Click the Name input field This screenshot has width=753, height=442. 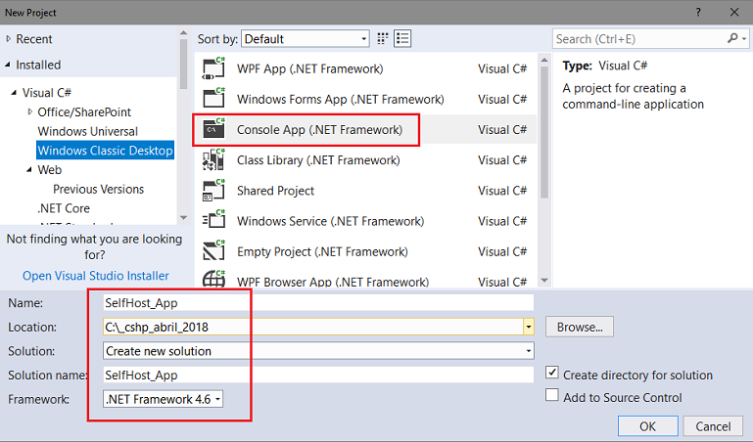click(318, 302)
